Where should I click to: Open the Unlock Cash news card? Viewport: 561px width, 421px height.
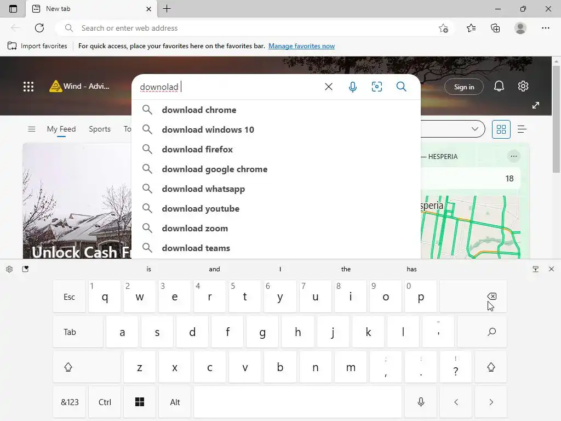coord(77,201)
